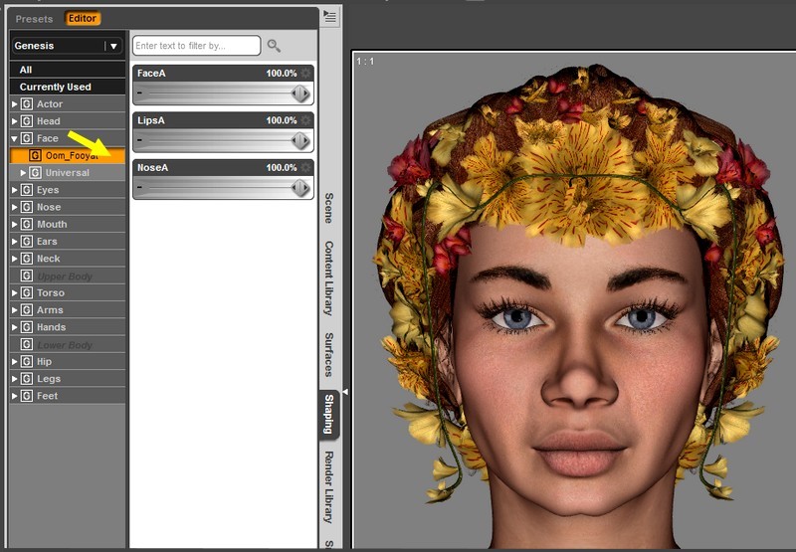Click the G icon beside Torso

[x=27, y=292]
